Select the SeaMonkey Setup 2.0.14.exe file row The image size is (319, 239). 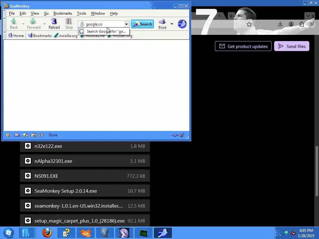[x=85, y=191]
